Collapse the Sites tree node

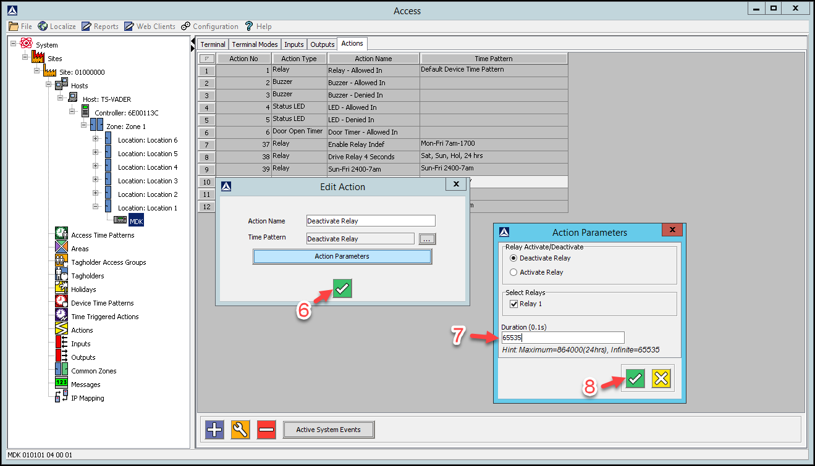[x=25, y=57]
